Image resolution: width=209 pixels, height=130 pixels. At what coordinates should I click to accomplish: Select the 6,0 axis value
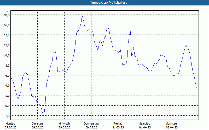pyautogui.click(x=7, y=75)
